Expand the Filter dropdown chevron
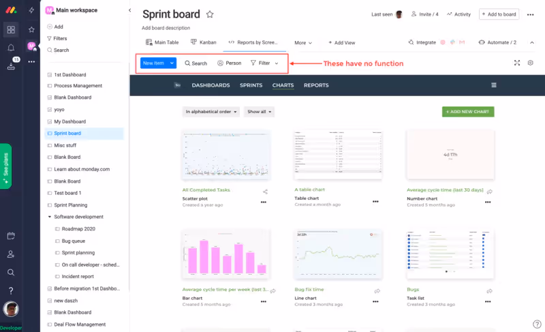 pyautogui.click(x=277, y=63)
